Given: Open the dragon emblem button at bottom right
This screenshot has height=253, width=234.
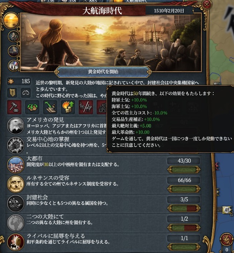Looking at the screenshot, I should pos(226,239).
